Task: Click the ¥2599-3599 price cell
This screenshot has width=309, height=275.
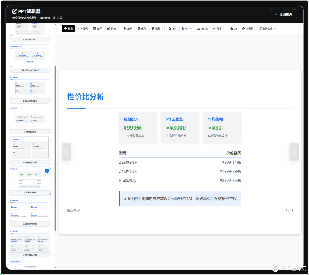Action: coord(231,181)
